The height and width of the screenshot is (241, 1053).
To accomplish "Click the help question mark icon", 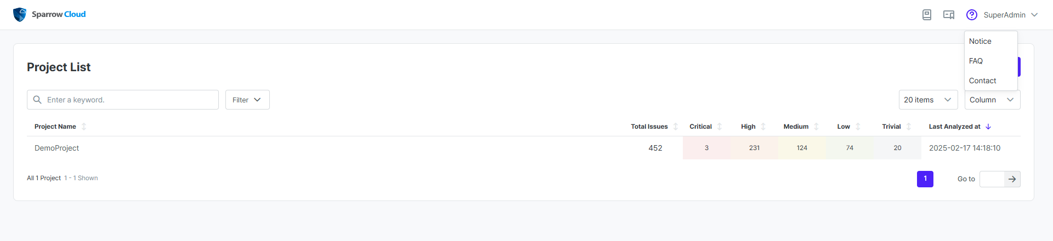I will click(x=972, y=15).
